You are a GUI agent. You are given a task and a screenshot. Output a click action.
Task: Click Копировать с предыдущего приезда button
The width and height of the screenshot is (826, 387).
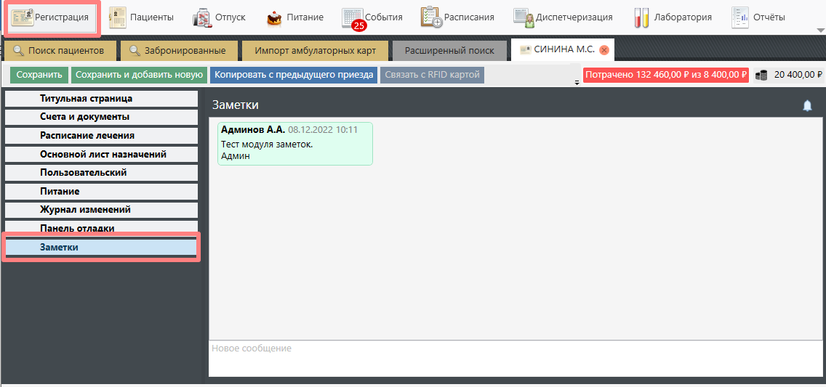[294, 75]
